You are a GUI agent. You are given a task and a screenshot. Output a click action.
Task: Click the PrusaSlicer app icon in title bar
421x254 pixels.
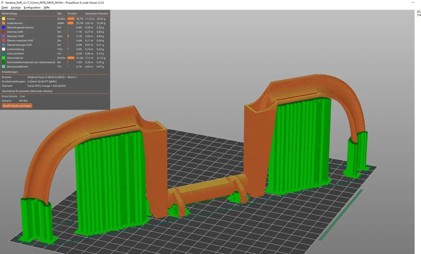click(2, 2)
